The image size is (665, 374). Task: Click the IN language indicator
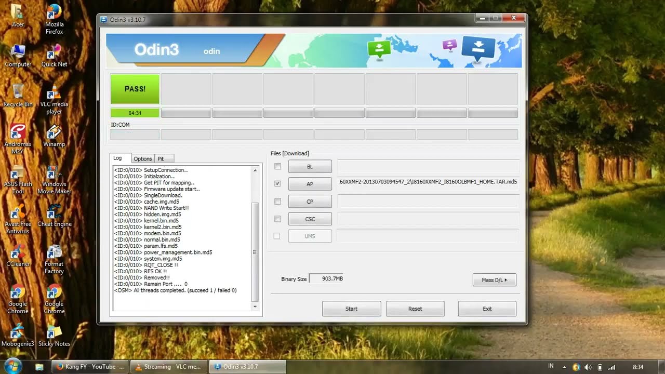pyautogui.click(x=551, y=366)
